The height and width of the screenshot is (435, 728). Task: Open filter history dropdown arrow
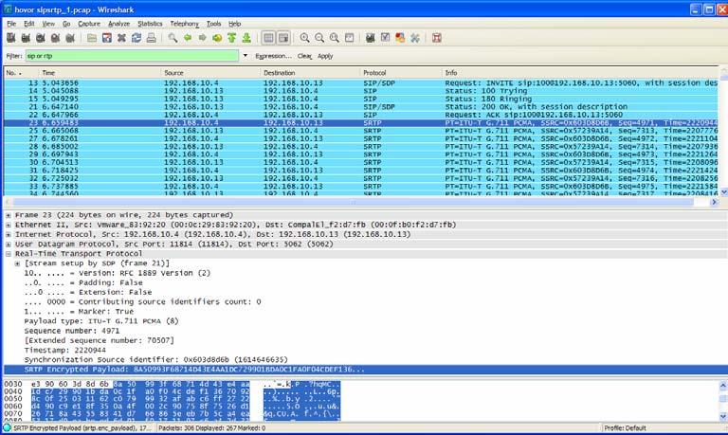(246, 56)
